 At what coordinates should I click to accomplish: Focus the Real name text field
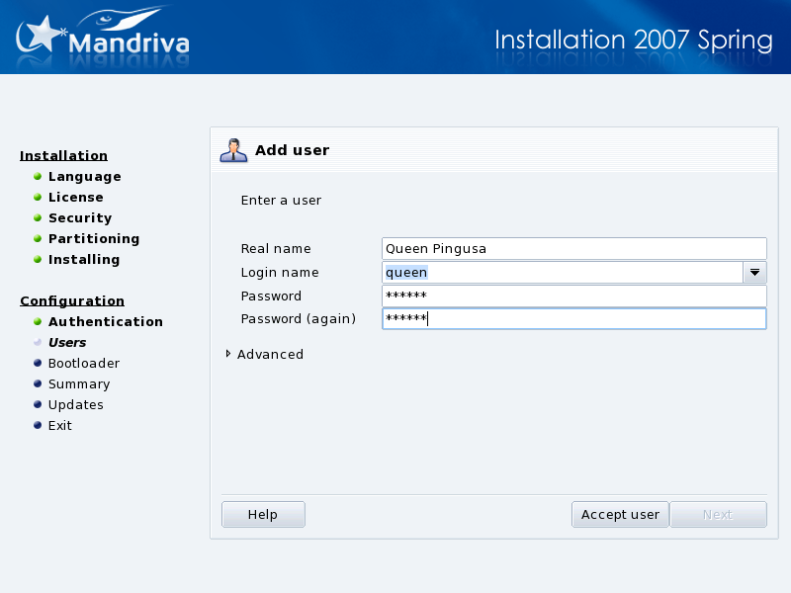coord(573,249)
